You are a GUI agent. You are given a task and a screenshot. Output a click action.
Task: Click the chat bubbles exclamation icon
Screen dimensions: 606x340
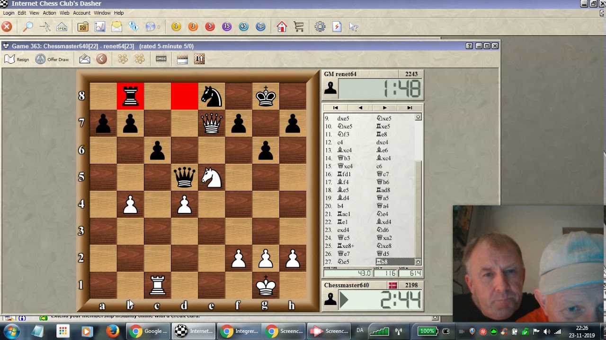pos(134,27)
